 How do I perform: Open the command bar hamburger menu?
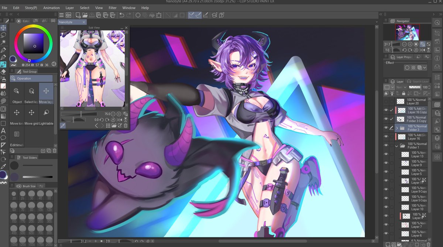pyautogui.click(x=62, y=15)
